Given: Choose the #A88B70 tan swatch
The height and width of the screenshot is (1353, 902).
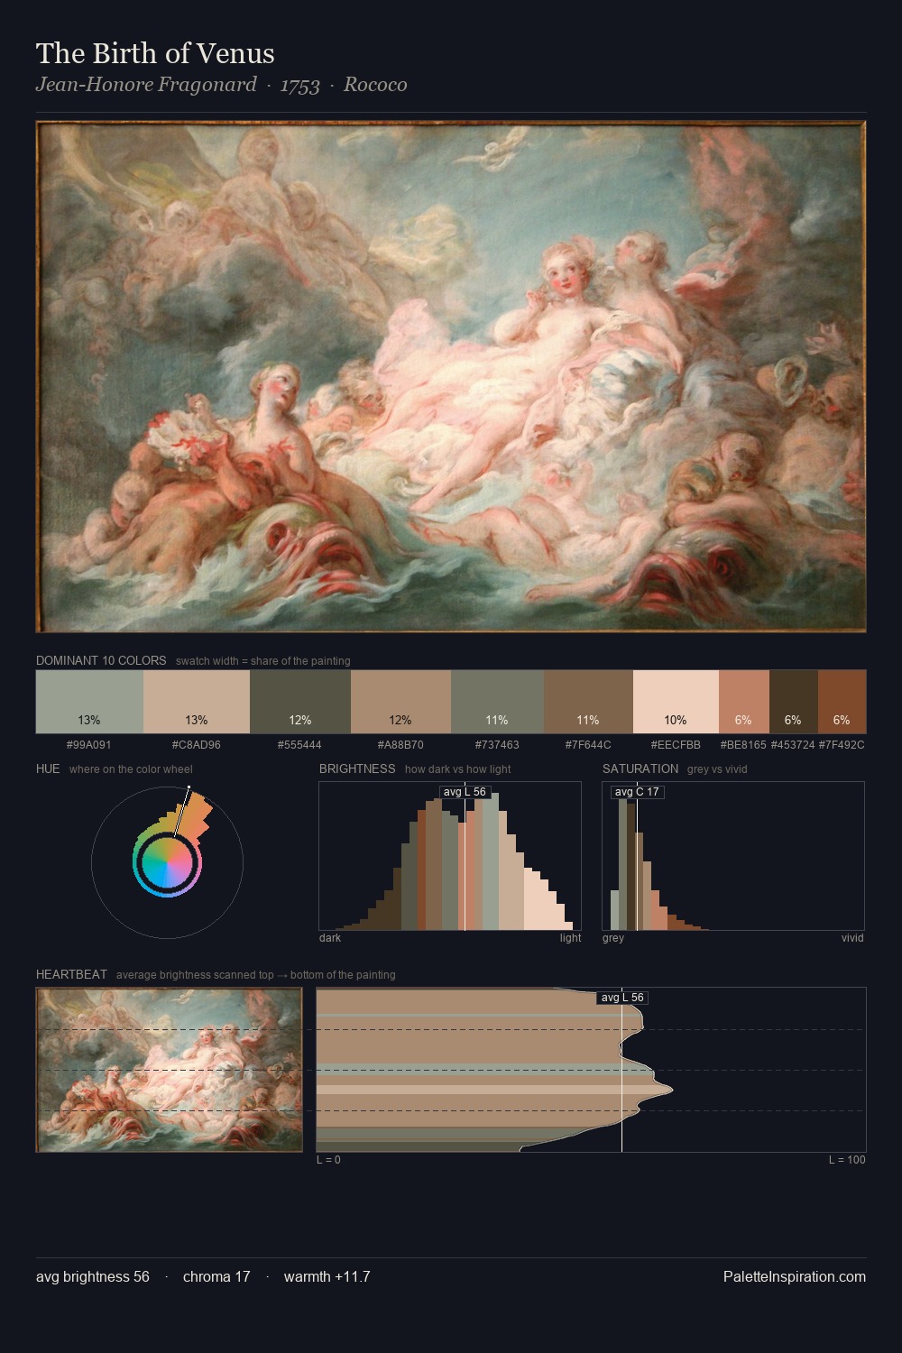Looking at the screenshot, I should [400, 702].
